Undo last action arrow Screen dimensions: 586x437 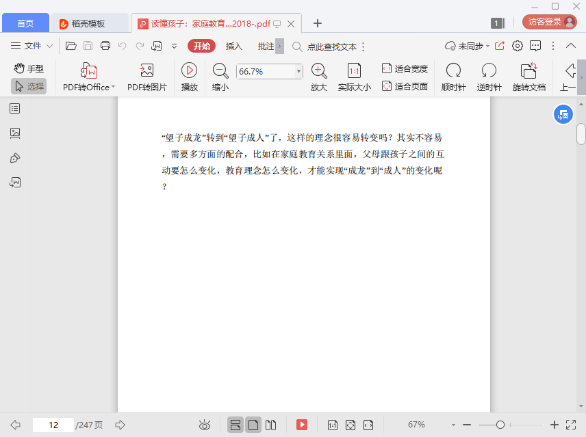[123, 46]
